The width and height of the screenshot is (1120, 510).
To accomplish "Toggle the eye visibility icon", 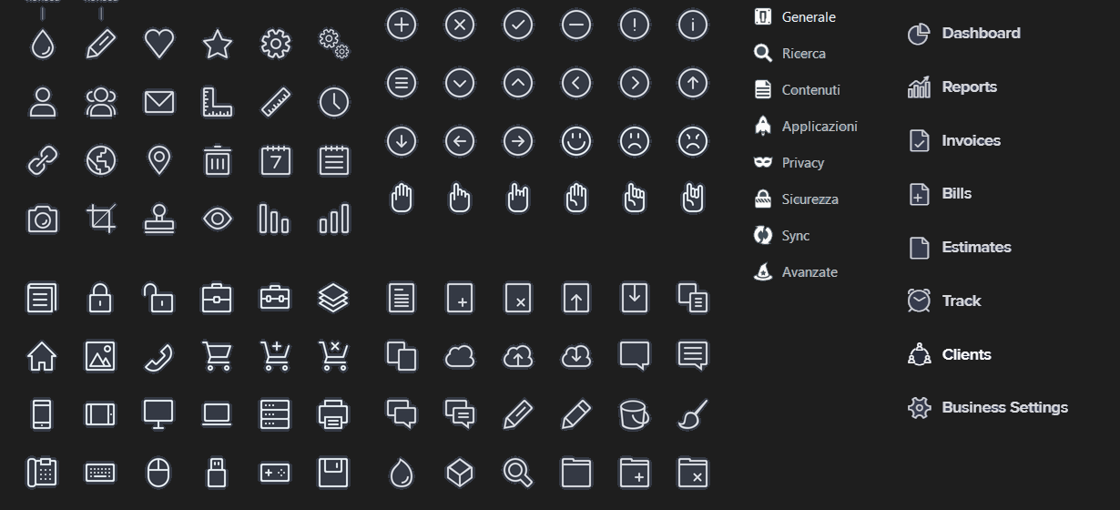I will [x=218, y=219].
